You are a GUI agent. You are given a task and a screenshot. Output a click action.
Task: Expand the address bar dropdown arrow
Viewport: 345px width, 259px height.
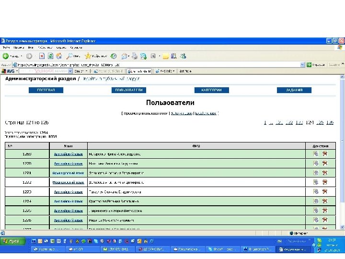302,65
